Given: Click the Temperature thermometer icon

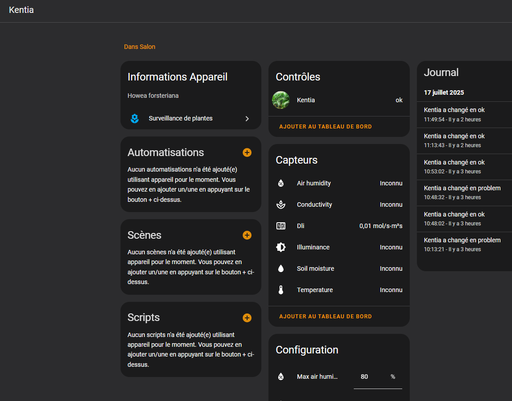Looking at the screenshot, I should point(281,290).
